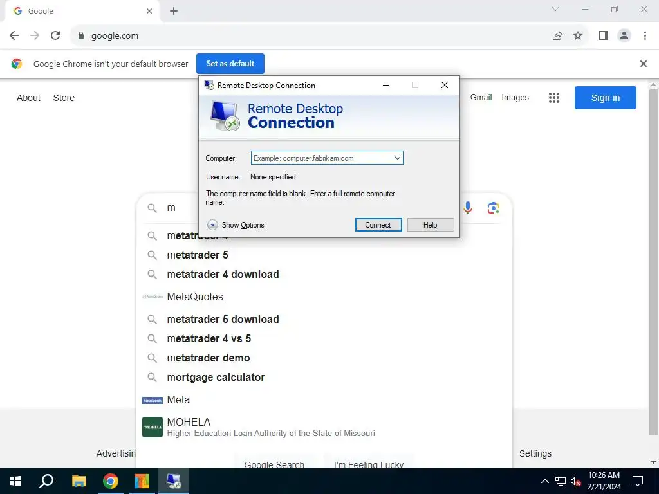Image resolution: width=659 pixels, height=494 pixels.
Task: Open the Images link
Action: pos(515,98)
